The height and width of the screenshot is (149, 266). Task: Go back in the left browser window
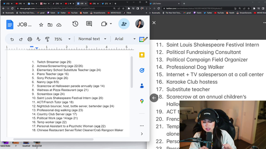(3, 8)
